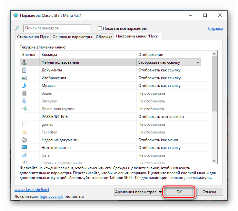
Task: Confirm settings with OK button
Action: (x=179, y=192)
